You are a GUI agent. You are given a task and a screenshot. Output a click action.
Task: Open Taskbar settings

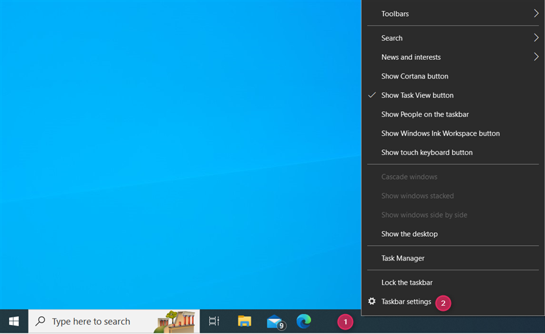point(453,302)
